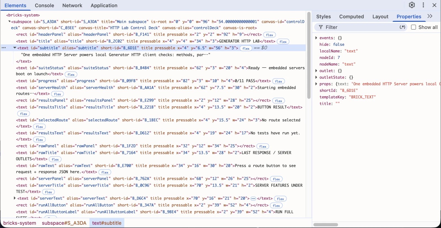Select the Properties sidebar tab
This screenshot has width=441, height=228.
click(x=409, y=17)
